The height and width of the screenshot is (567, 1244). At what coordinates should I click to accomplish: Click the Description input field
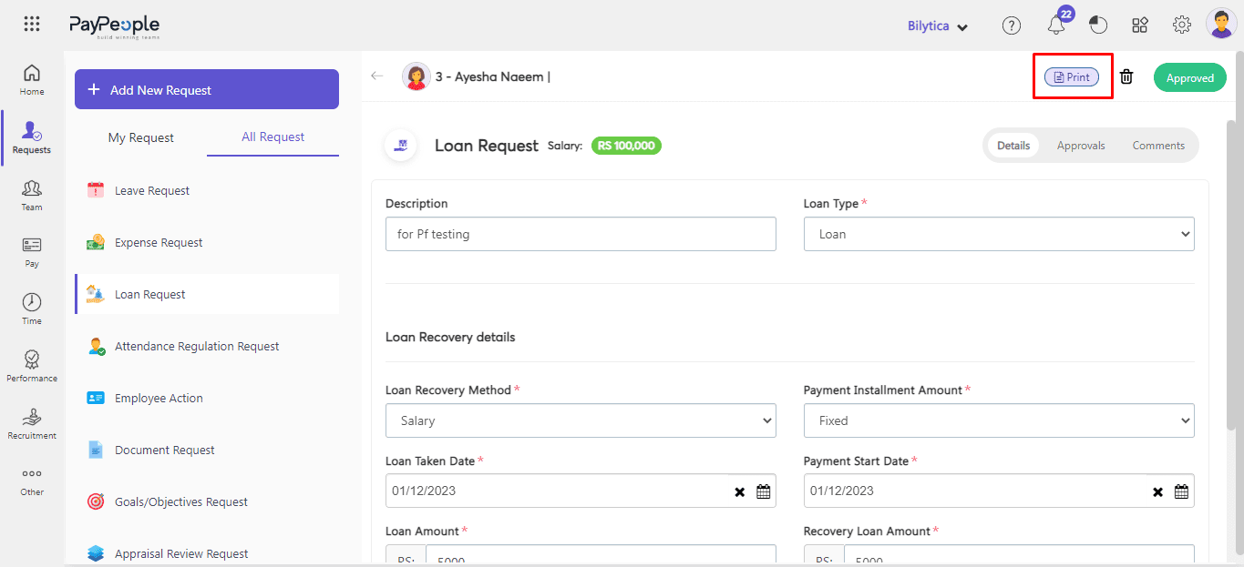pos(581,234)
